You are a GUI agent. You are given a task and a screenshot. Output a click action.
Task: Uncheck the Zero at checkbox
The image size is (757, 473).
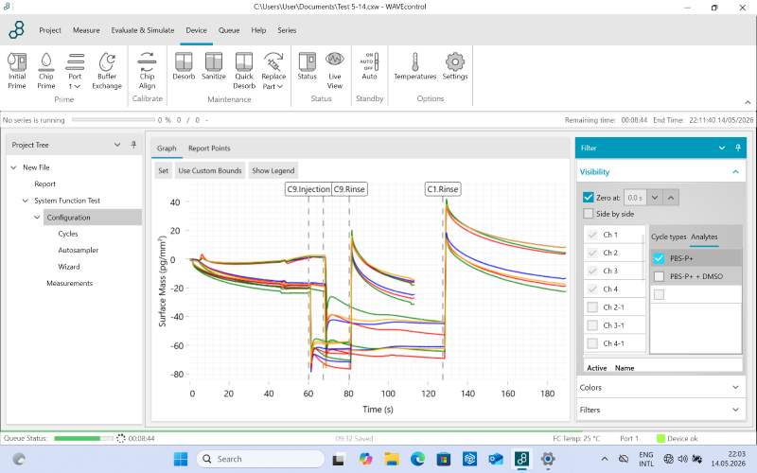pos(588,198)
